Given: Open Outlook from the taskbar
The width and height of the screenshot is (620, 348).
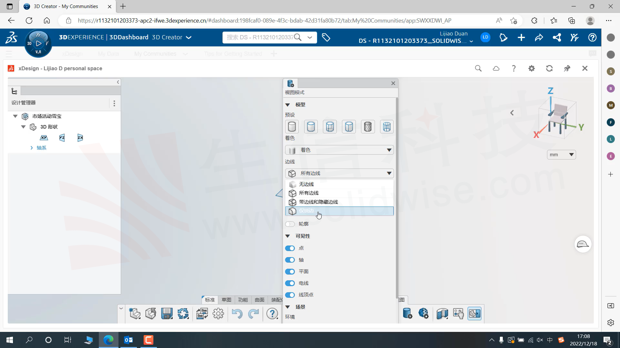Looking at the screenshot, I should [x=129, y=340].
